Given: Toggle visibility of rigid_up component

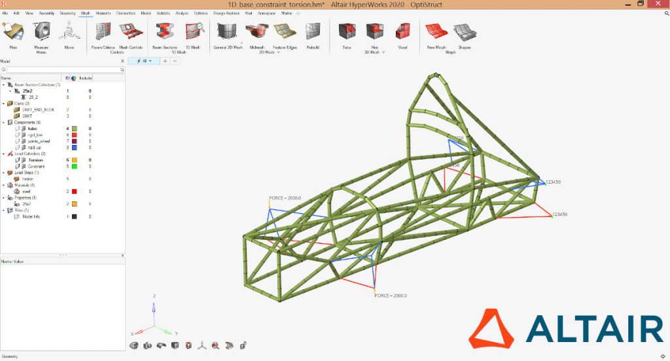Looking at the screenshot, I should pos(18,147).
